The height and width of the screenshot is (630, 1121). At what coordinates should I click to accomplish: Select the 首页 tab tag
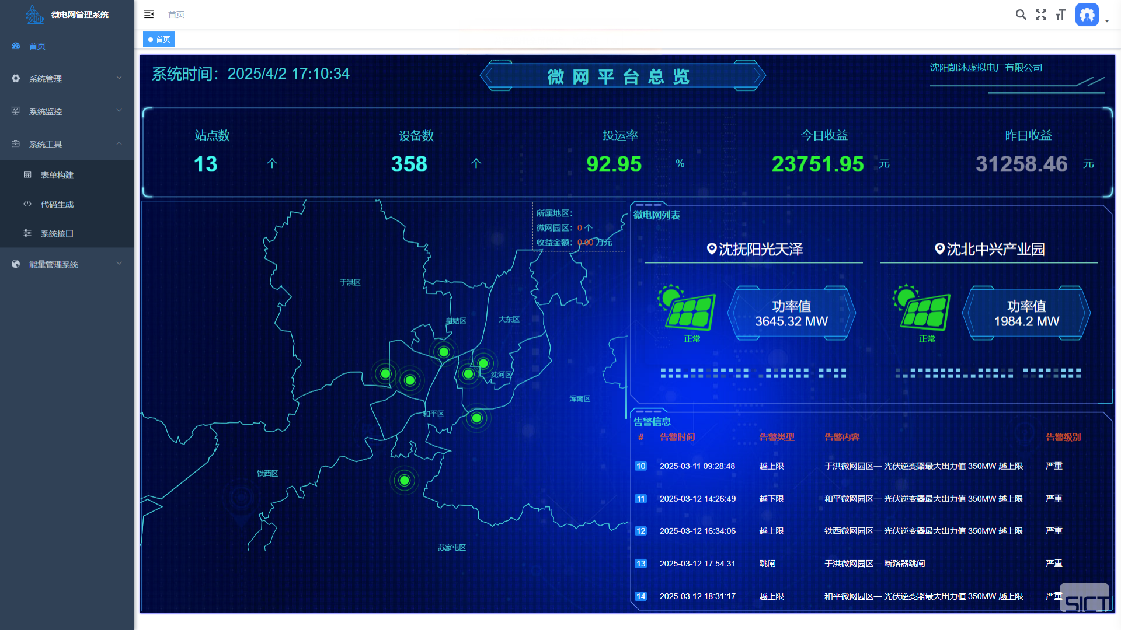click(159, 39)
